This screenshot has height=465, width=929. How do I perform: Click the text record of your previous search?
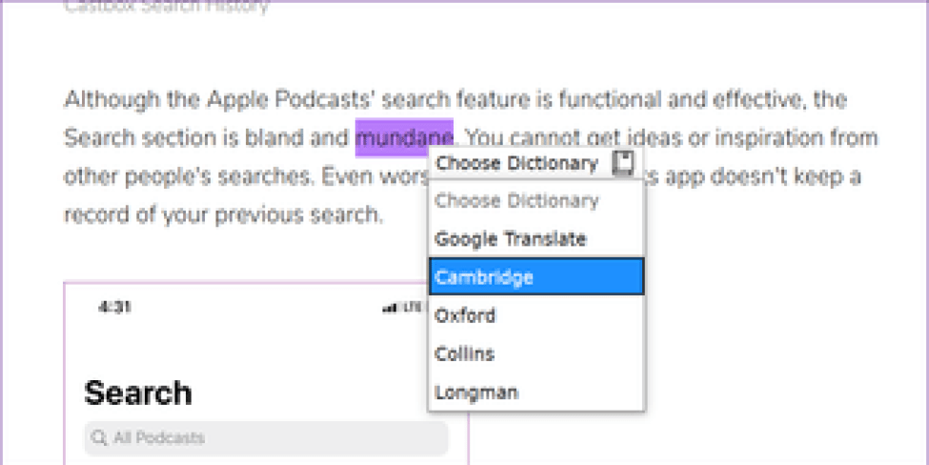coord(222,214)
